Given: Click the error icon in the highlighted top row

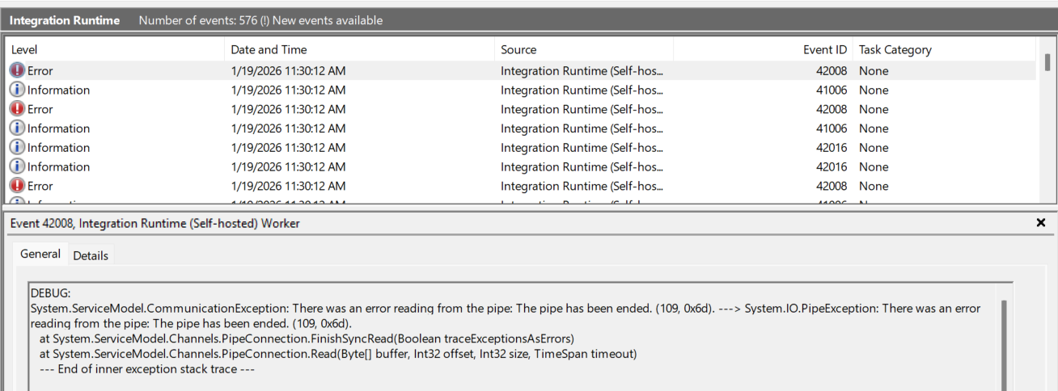Looking at the screenshot, I should click(x=18, y=70).
